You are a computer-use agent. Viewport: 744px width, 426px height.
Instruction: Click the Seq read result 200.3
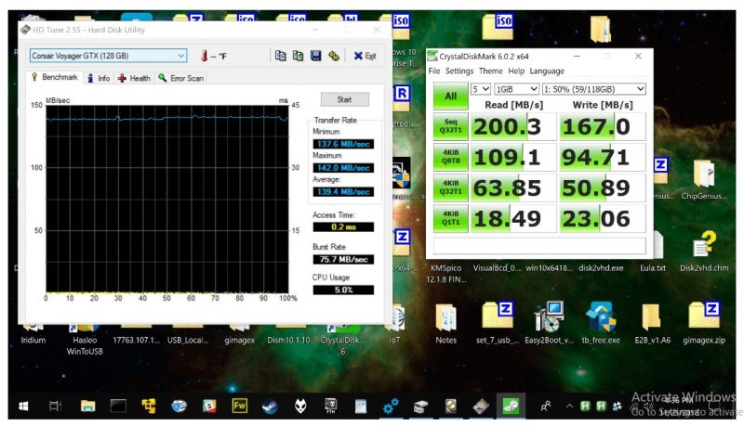click(x=512, y=126)
